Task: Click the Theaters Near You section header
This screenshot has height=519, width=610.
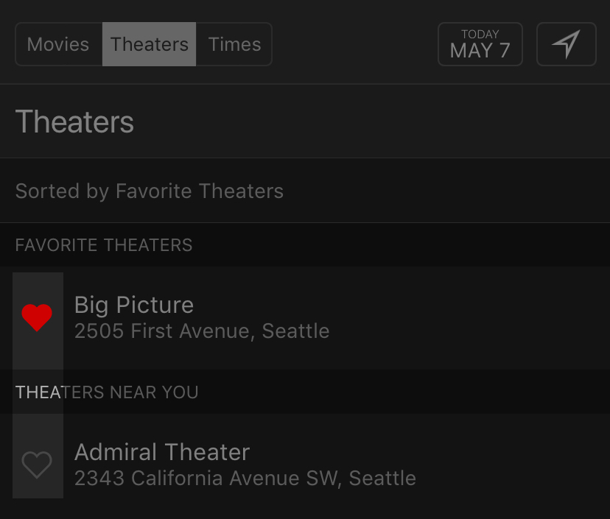Action: (x=107, y=392)
